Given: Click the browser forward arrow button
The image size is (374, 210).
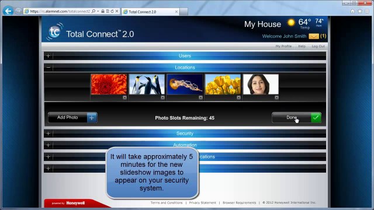Looking at the screenshot, I should click(18, 11).
